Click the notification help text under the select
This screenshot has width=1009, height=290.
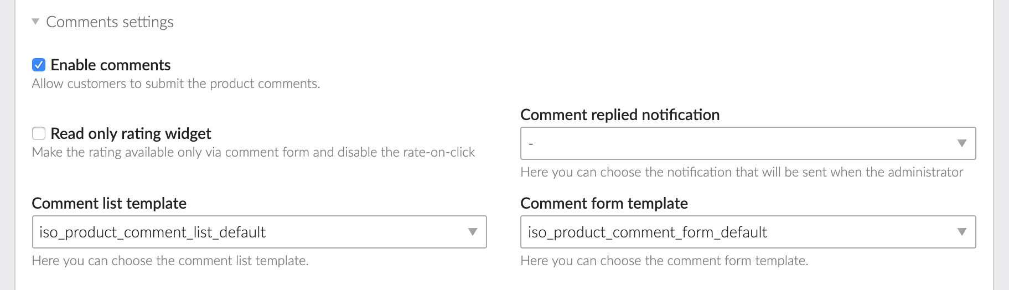(x=742, y=172)
